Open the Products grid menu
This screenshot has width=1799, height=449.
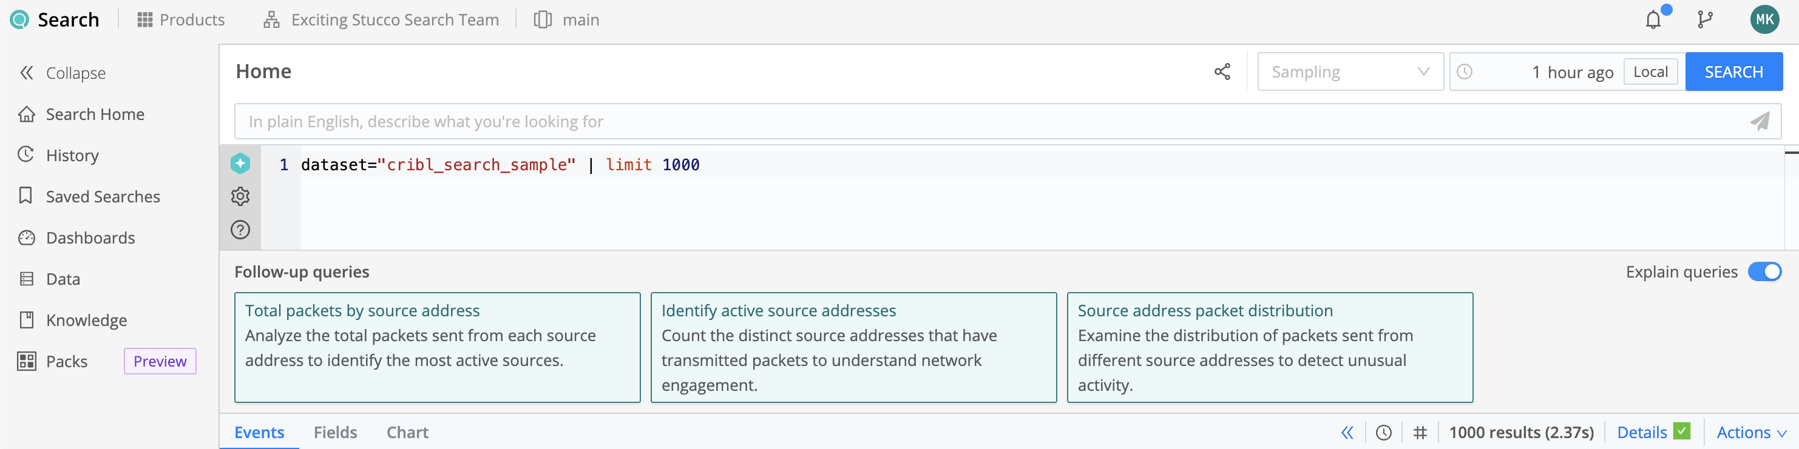click(x=181, y=19)
